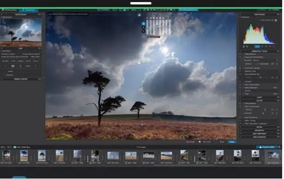This screenshot has height=179, width=284.
Task: Select the first filmstrip thumbnail
Action: tap(6, 156)
